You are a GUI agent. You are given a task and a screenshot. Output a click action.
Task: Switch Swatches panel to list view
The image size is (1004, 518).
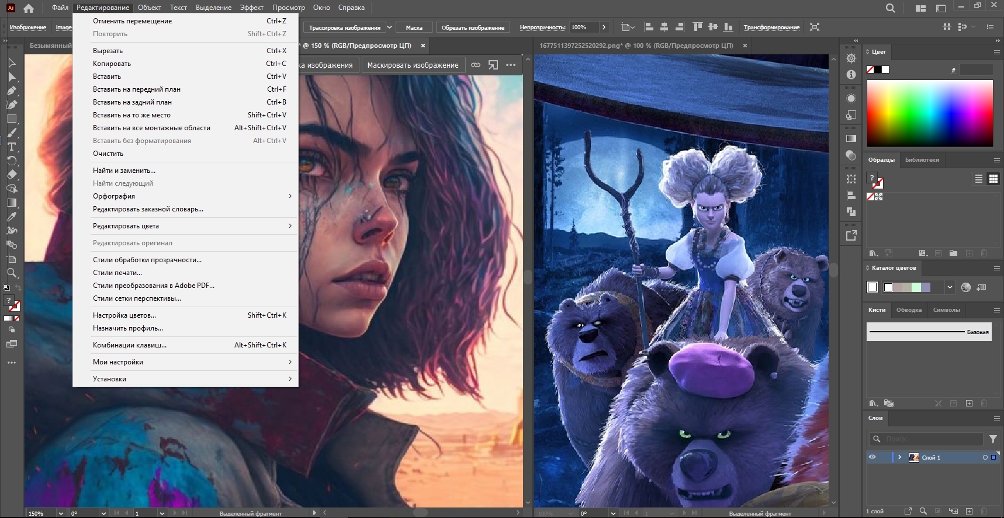(979, 179)
